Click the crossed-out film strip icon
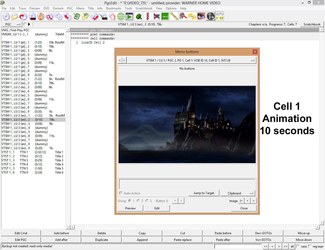The image size is (325, 250). [157, 17]
